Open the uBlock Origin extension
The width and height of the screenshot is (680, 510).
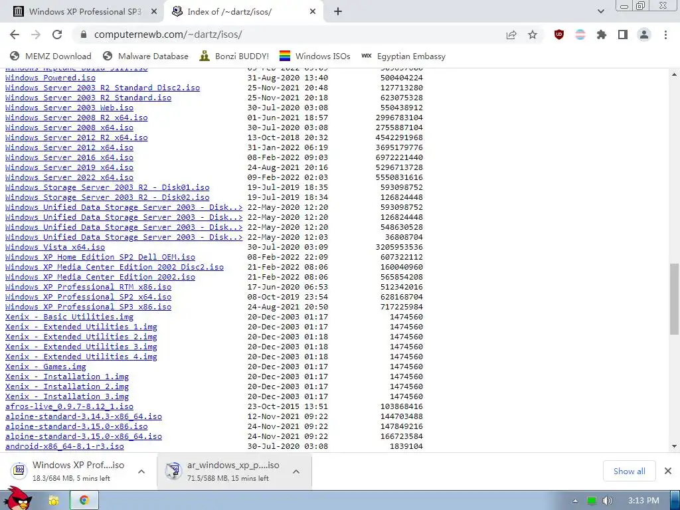[x=559, y=35]
